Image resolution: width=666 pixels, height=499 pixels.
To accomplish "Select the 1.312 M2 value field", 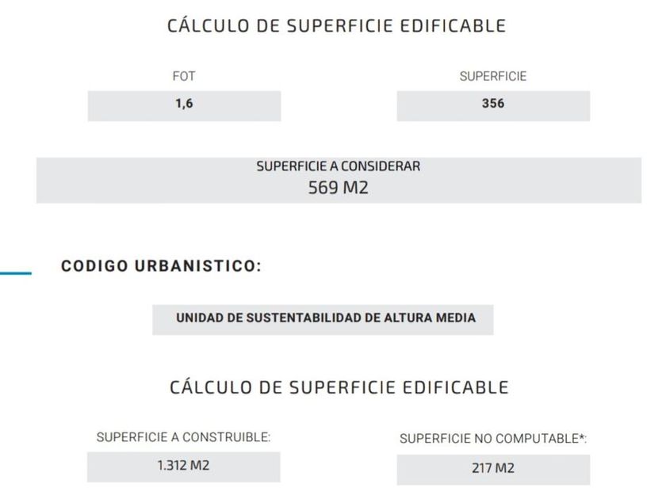I will (x=183, y=467).
